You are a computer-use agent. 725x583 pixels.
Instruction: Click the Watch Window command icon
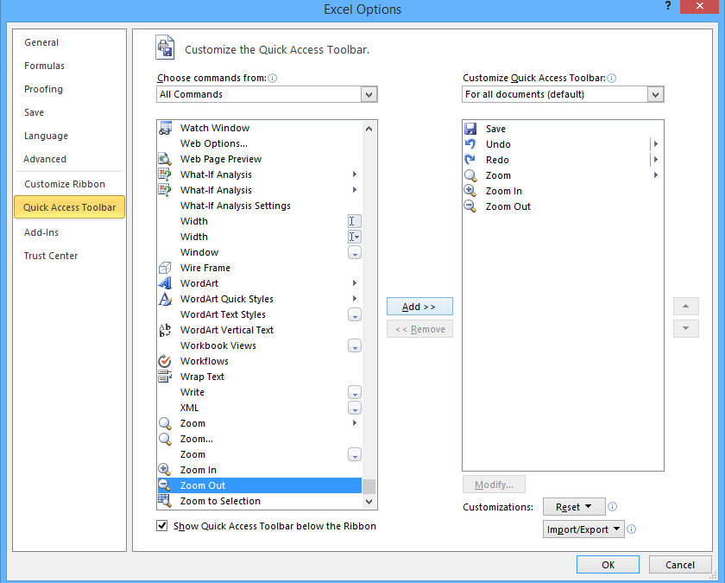pos(165,128)
